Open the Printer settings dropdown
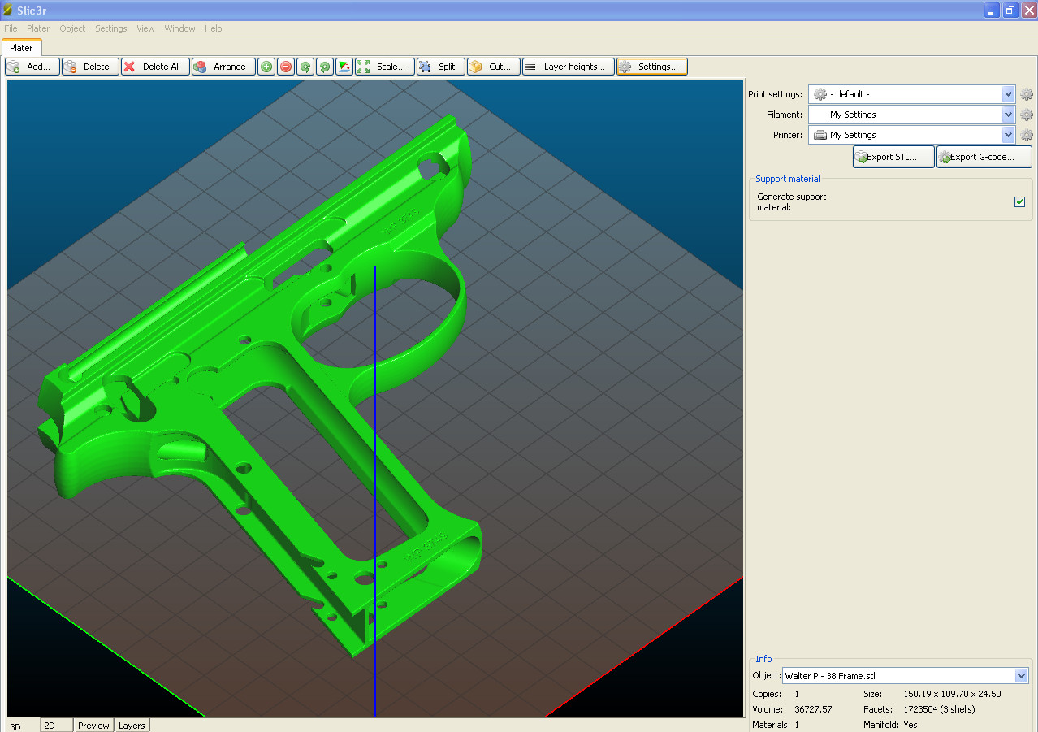This screenshot has width=1038, height=732. (x=1007, y=134)
